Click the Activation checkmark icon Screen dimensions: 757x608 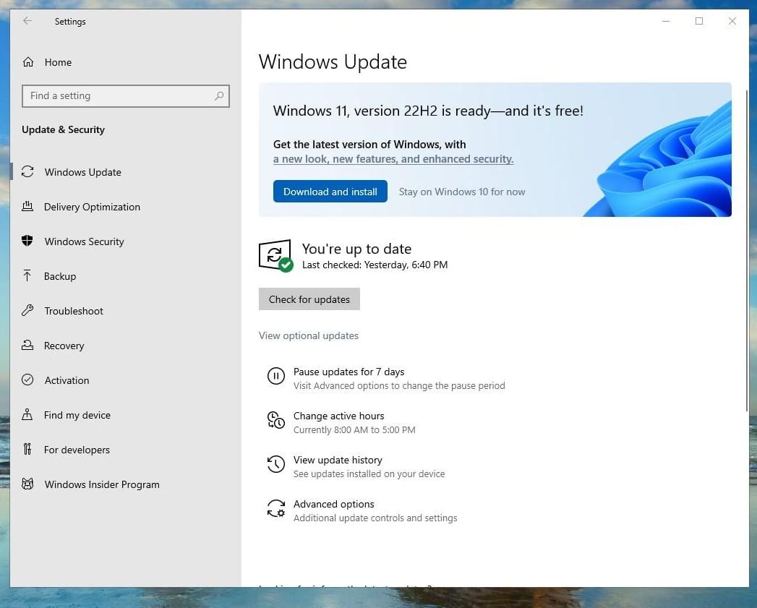click(x=27, y=380)
